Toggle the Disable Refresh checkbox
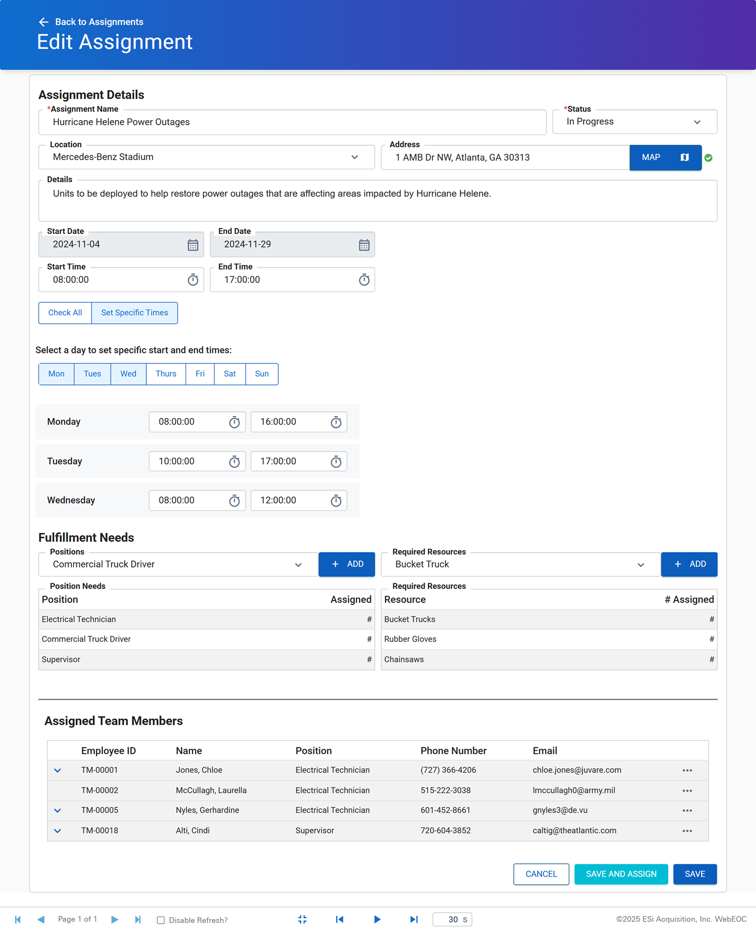 pyautogui.click(x=161, y=920)
